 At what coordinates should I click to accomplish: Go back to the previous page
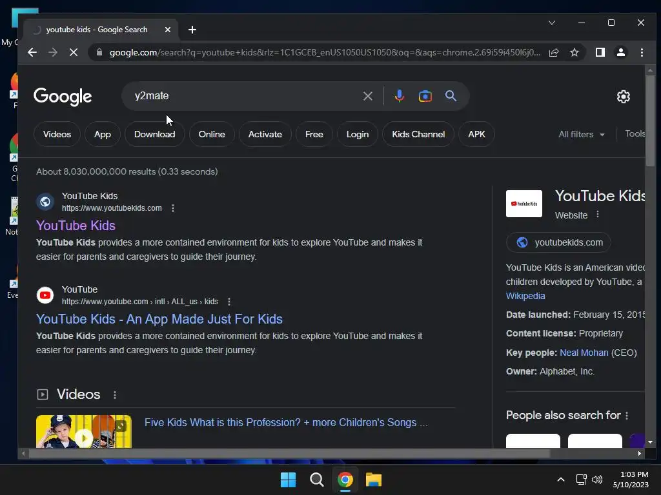pos(32,53)
